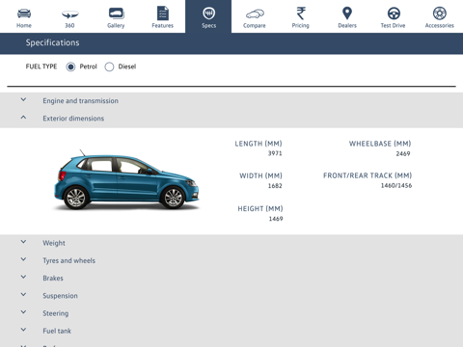Click the length value 3971
The height and width of the screenshot is (347, 463).
275,153
